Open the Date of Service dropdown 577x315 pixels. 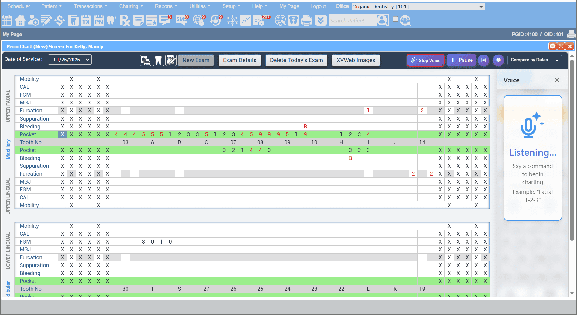click(70, 60)
